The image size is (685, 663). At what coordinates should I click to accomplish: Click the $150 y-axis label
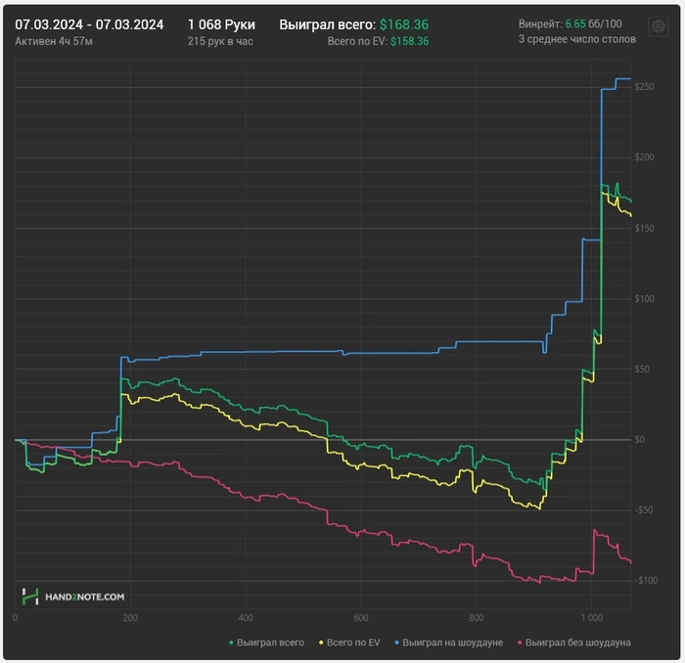pos(644,228)
